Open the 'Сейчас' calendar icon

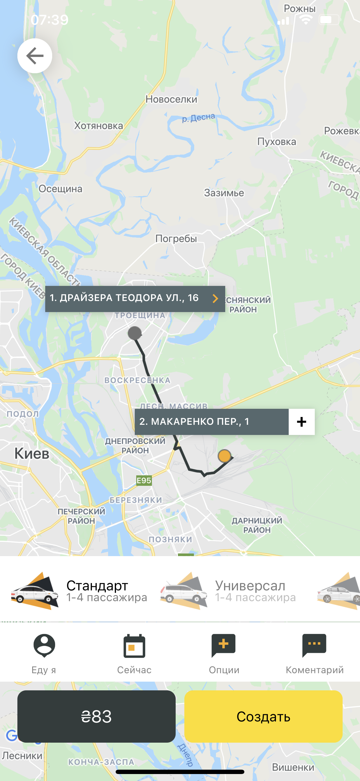[134, 646]
